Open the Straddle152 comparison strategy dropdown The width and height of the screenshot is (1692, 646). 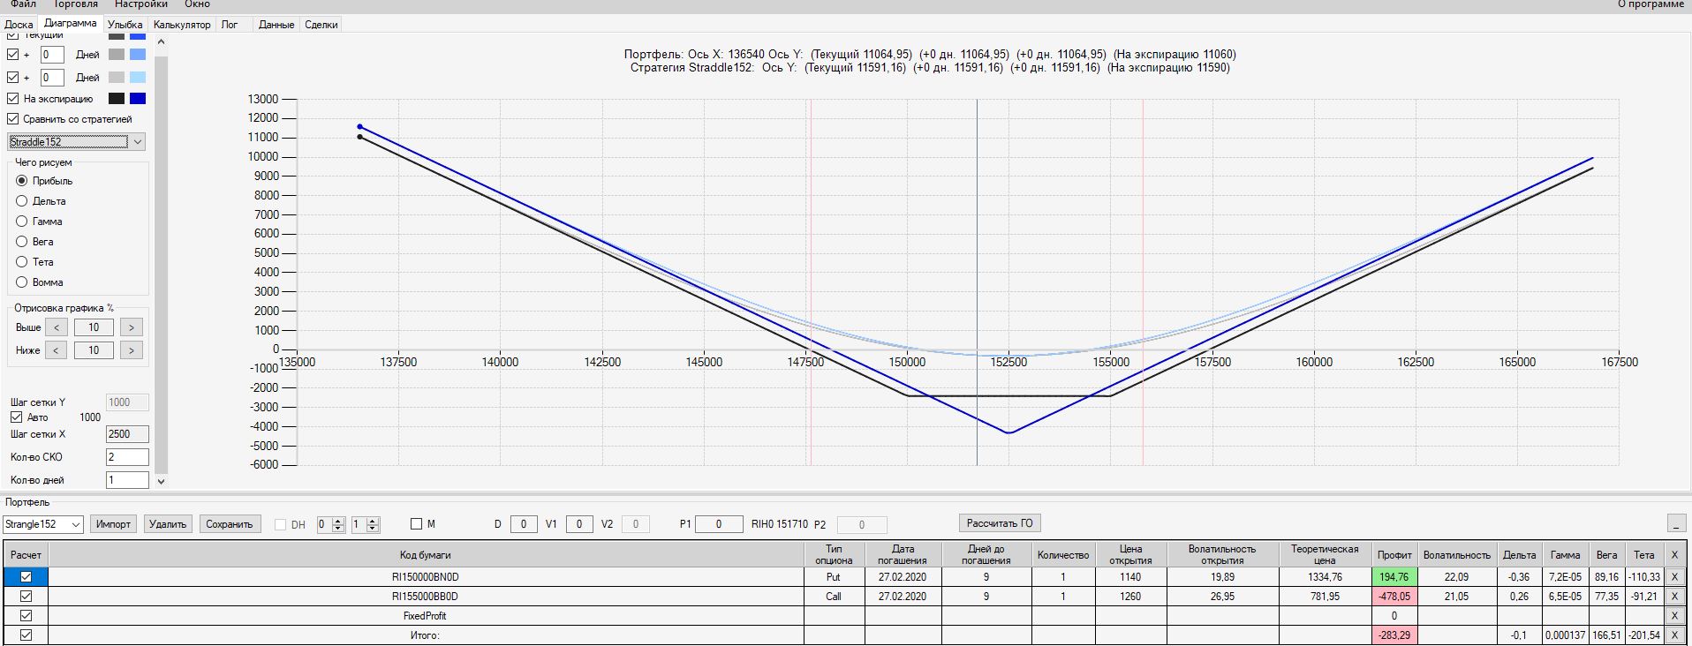pyautogui.click(x=76, y=142)
